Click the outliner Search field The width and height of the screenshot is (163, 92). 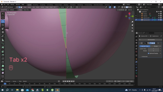pyautogui.click(x=150, y=7)
